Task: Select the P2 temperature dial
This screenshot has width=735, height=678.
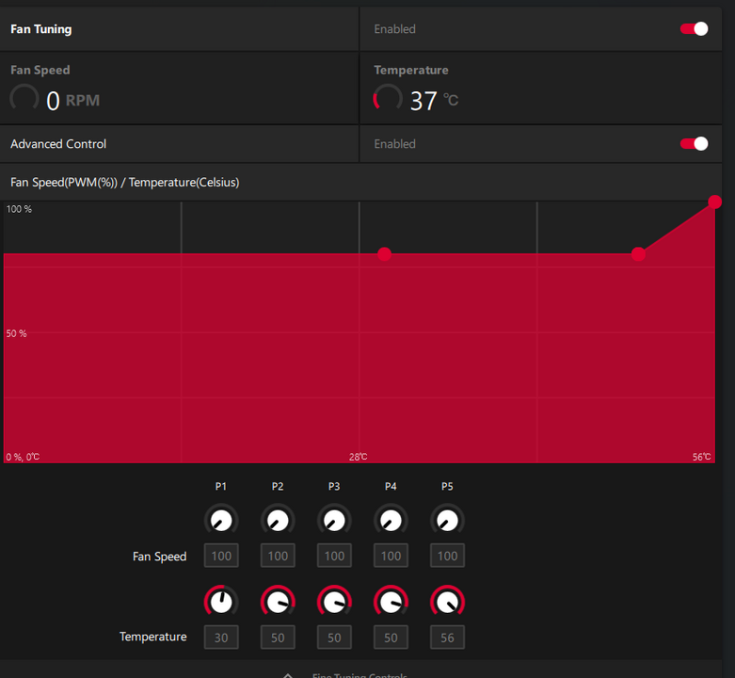Action: (278, 601)
